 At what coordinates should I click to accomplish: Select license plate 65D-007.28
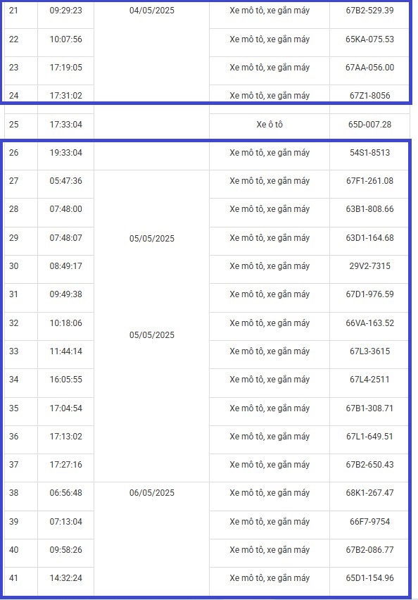pyautogui.click(x=369, y=125)
